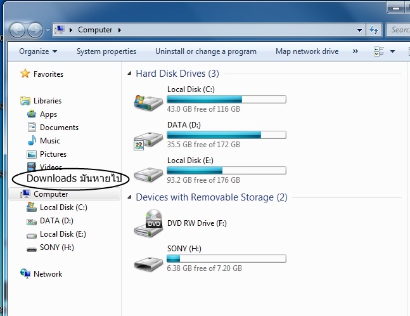
Task: Open Local Disk (E:) drive icon
Action: pyautogui.click(x=148, y=172)
